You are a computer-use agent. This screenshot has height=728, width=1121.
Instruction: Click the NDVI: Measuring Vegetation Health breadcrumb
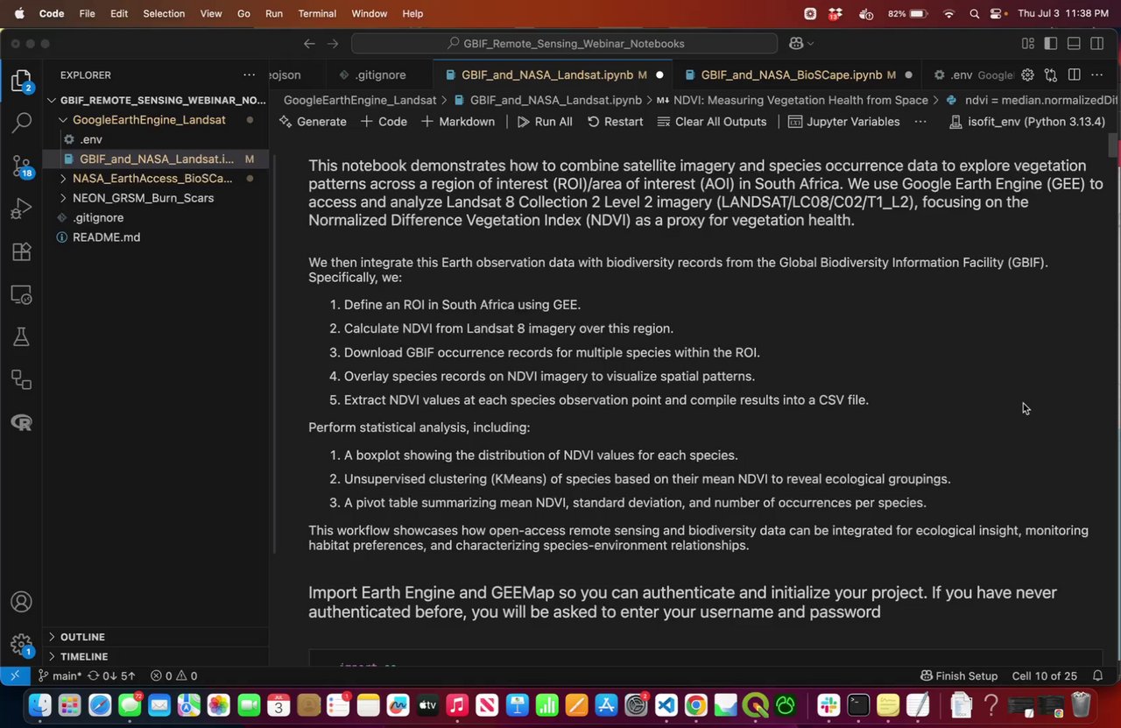click(792, 100)
